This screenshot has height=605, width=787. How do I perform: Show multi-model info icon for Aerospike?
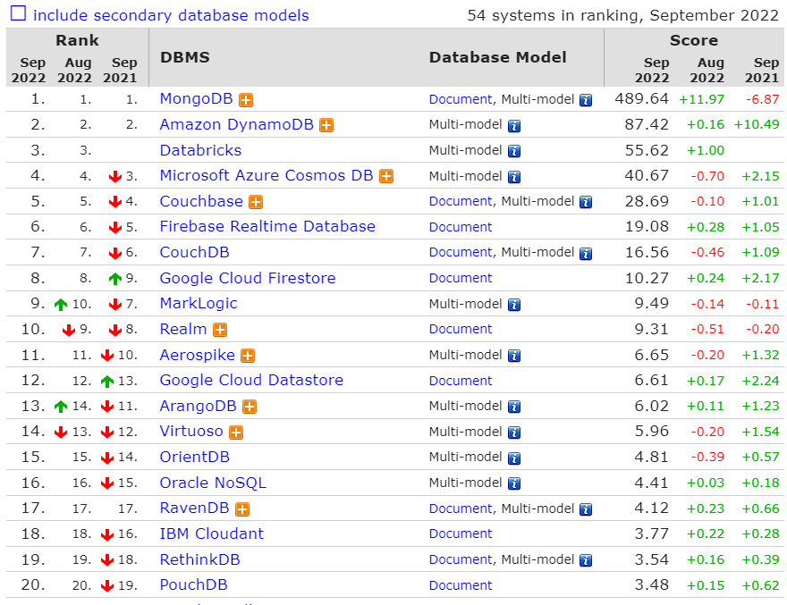(514, 357)
